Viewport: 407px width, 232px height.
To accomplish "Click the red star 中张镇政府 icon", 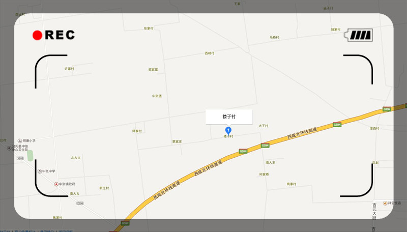I will point(56,184).
